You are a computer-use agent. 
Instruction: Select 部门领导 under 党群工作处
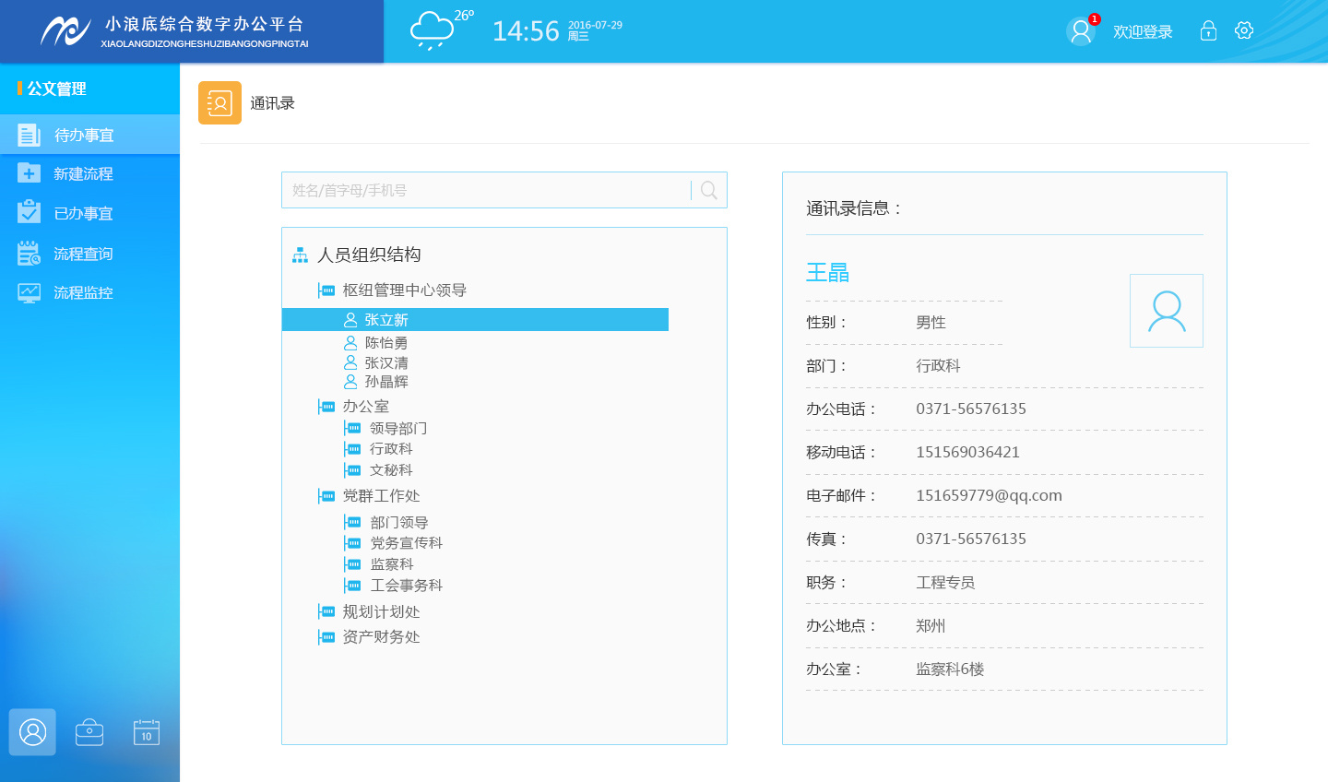tap(399, 522)
